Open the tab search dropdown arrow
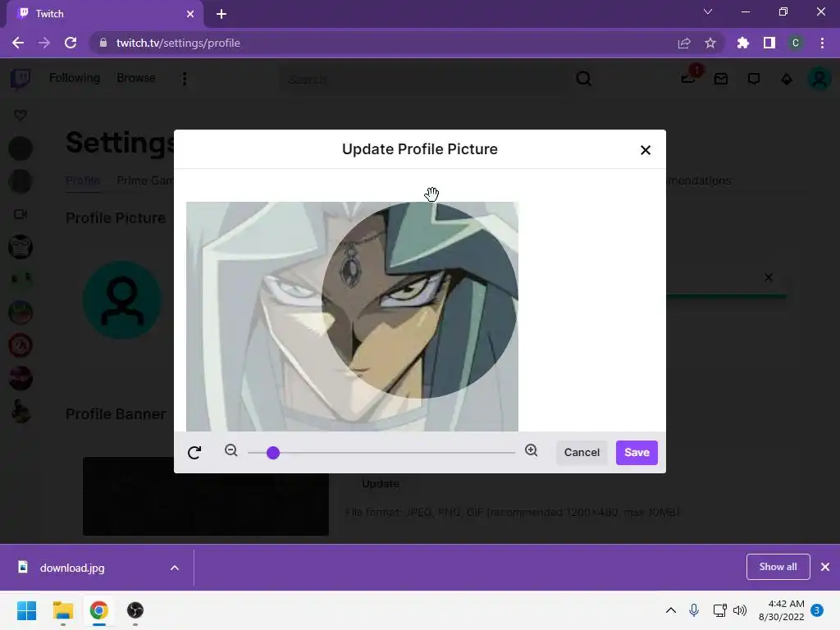The height and width of the screenshot is (630, 840). click(x=708, y=11)
